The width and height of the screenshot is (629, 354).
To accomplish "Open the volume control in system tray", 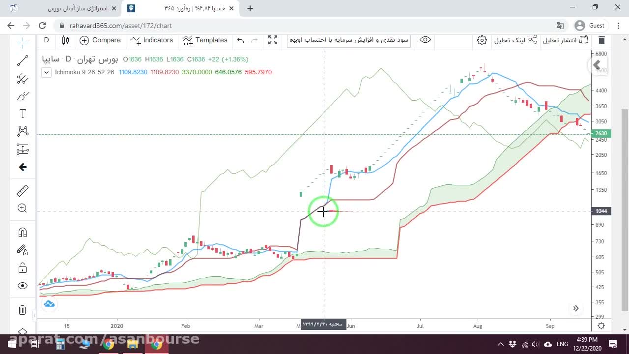I will [536, 344].
